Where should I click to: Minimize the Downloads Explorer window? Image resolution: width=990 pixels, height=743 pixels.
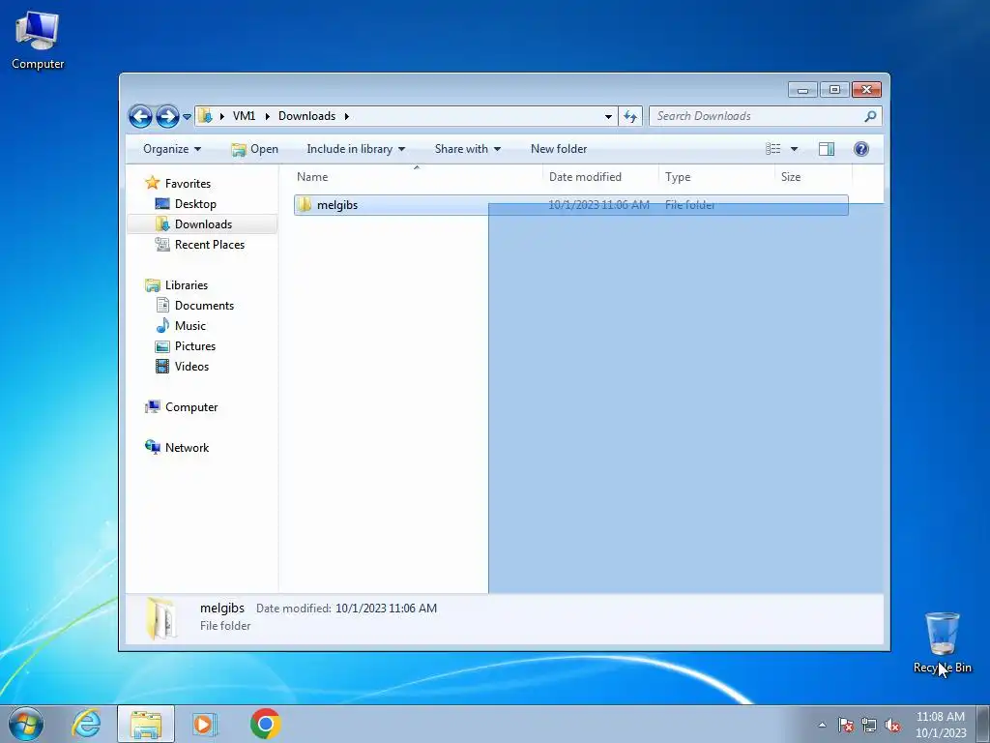point(802,90)
